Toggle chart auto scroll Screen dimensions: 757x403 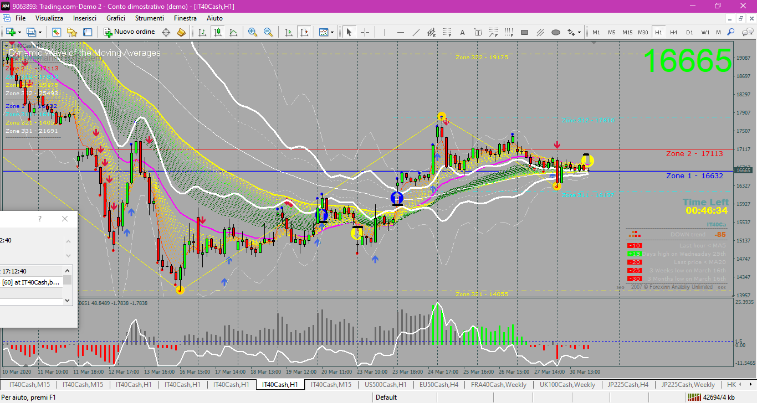point(288,32)
